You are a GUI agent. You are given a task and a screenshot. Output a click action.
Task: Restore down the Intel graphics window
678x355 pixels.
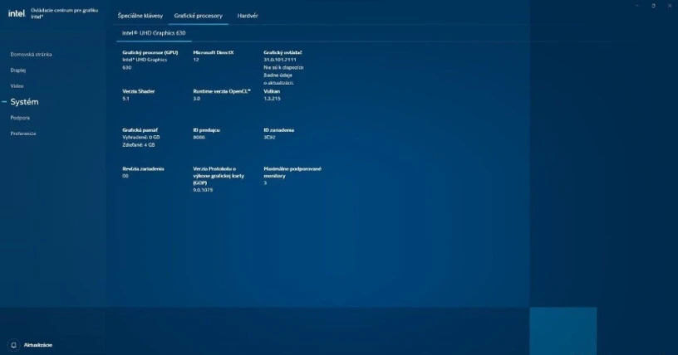[x=653, y=6]
